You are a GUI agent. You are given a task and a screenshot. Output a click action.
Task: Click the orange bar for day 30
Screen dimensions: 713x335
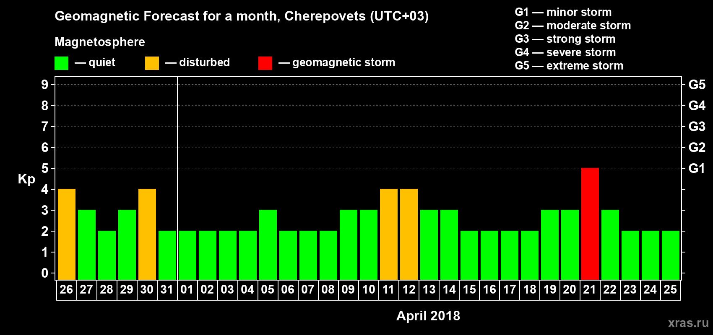[147, 234]
